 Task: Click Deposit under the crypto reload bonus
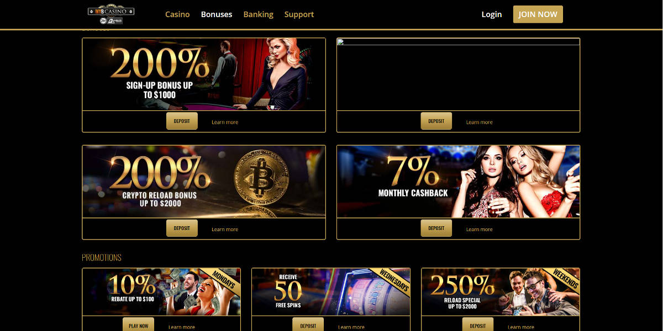pos(182,228)
